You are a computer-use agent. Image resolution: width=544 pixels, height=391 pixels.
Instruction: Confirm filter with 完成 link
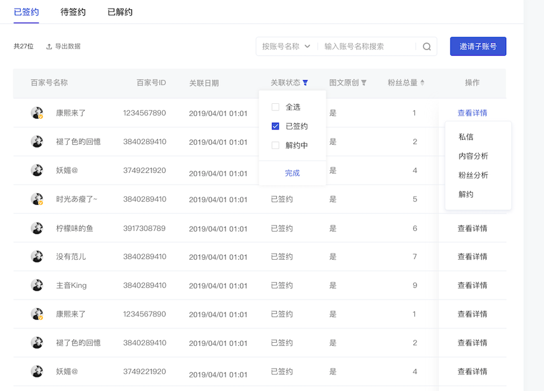point(292,173)
